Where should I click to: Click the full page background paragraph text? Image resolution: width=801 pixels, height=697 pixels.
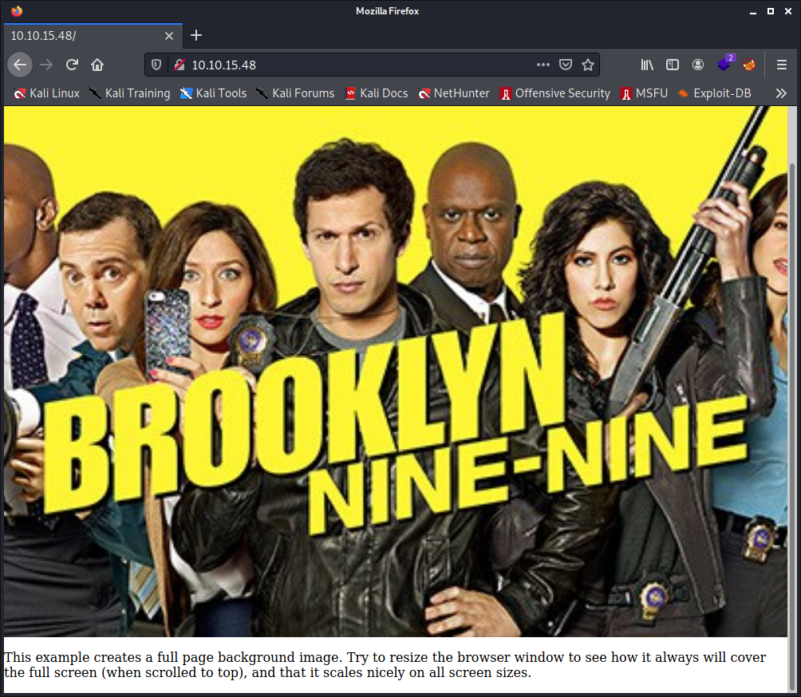[x=385, y=664]
